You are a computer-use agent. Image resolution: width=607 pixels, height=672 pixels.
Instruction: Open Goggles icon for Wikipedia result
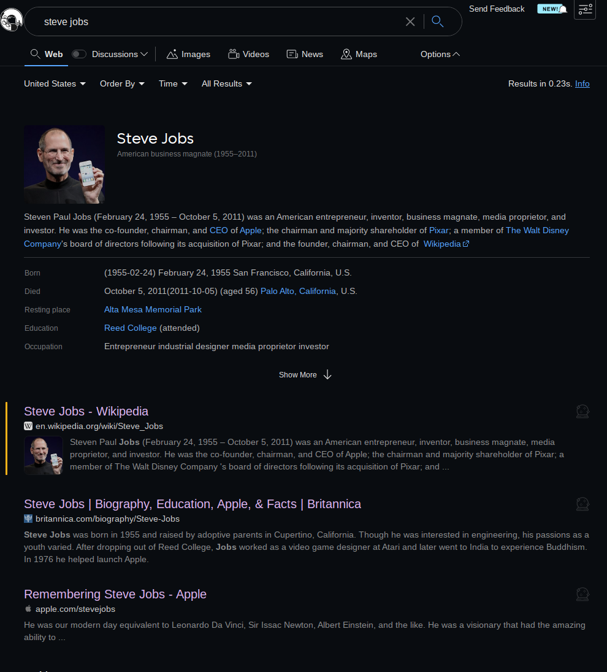coord(582,411)
